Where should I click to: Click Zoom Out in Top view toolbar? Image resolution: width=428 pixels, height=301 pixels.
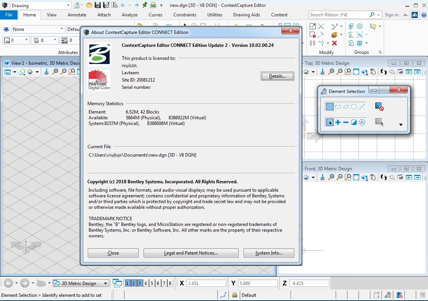(339, 72)
